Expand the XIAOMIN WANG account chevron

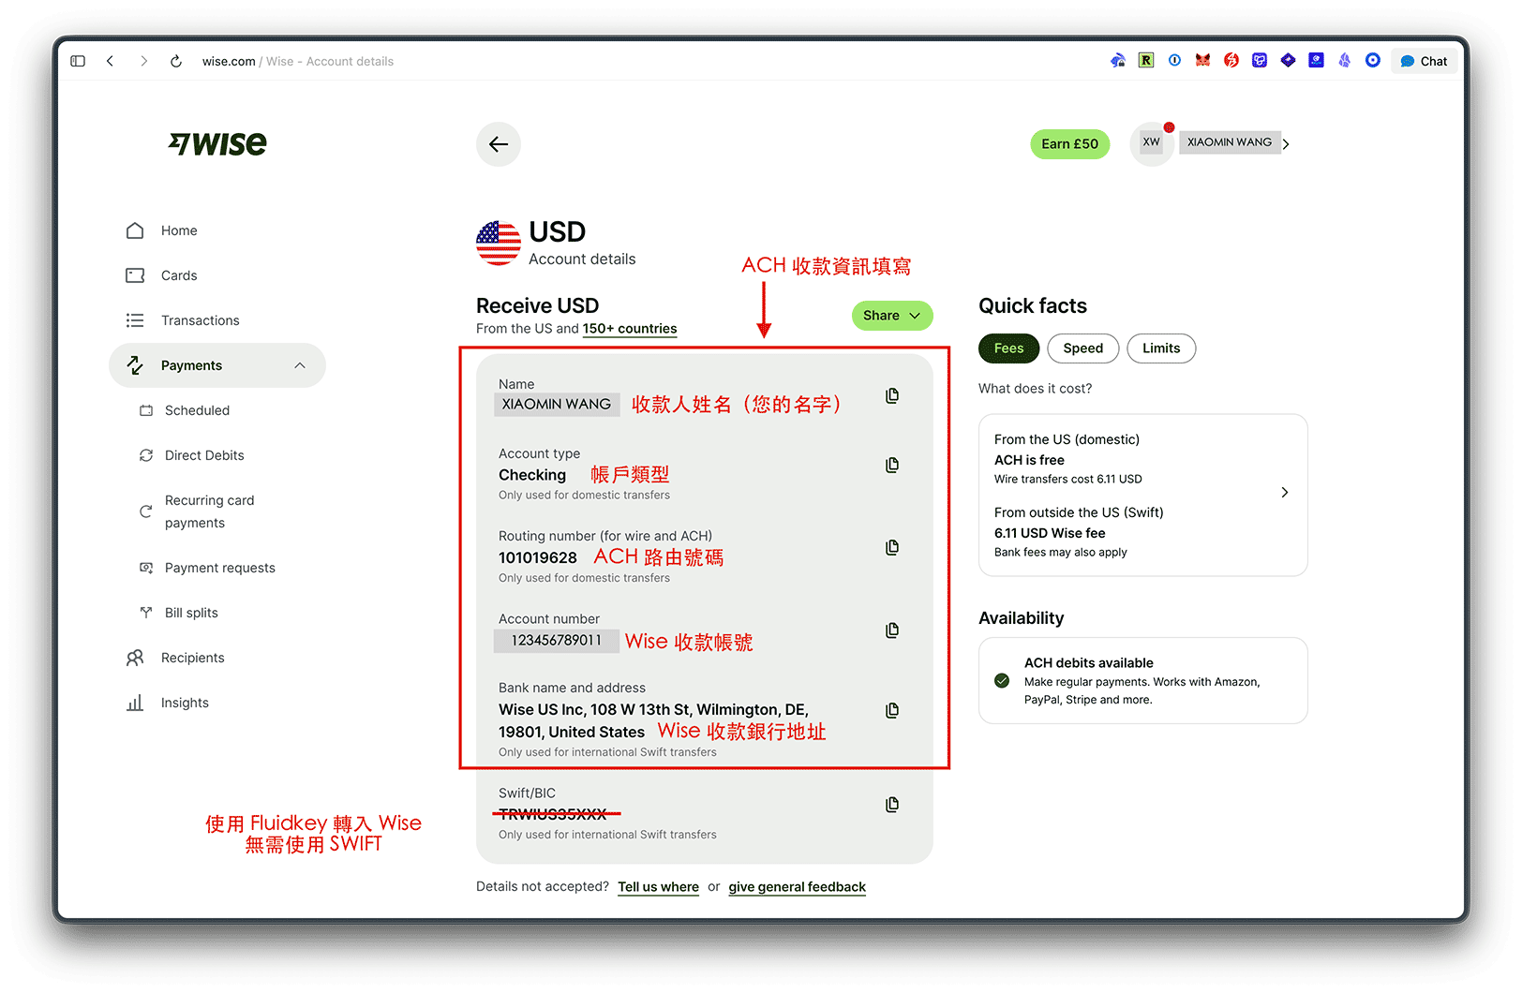1286,144
